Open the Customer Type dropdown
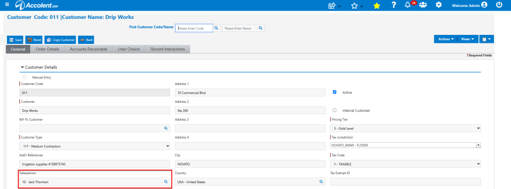 94,146
